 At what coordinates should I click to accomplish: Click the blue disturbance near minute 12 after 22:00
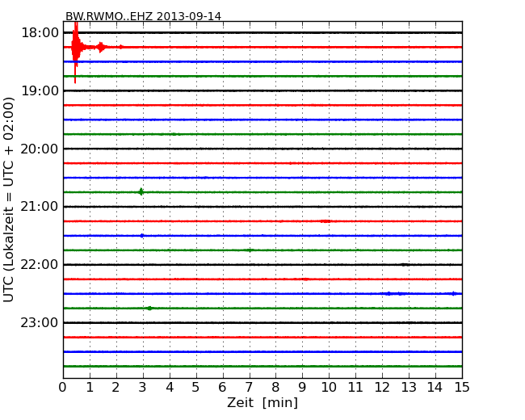[395, 294]
